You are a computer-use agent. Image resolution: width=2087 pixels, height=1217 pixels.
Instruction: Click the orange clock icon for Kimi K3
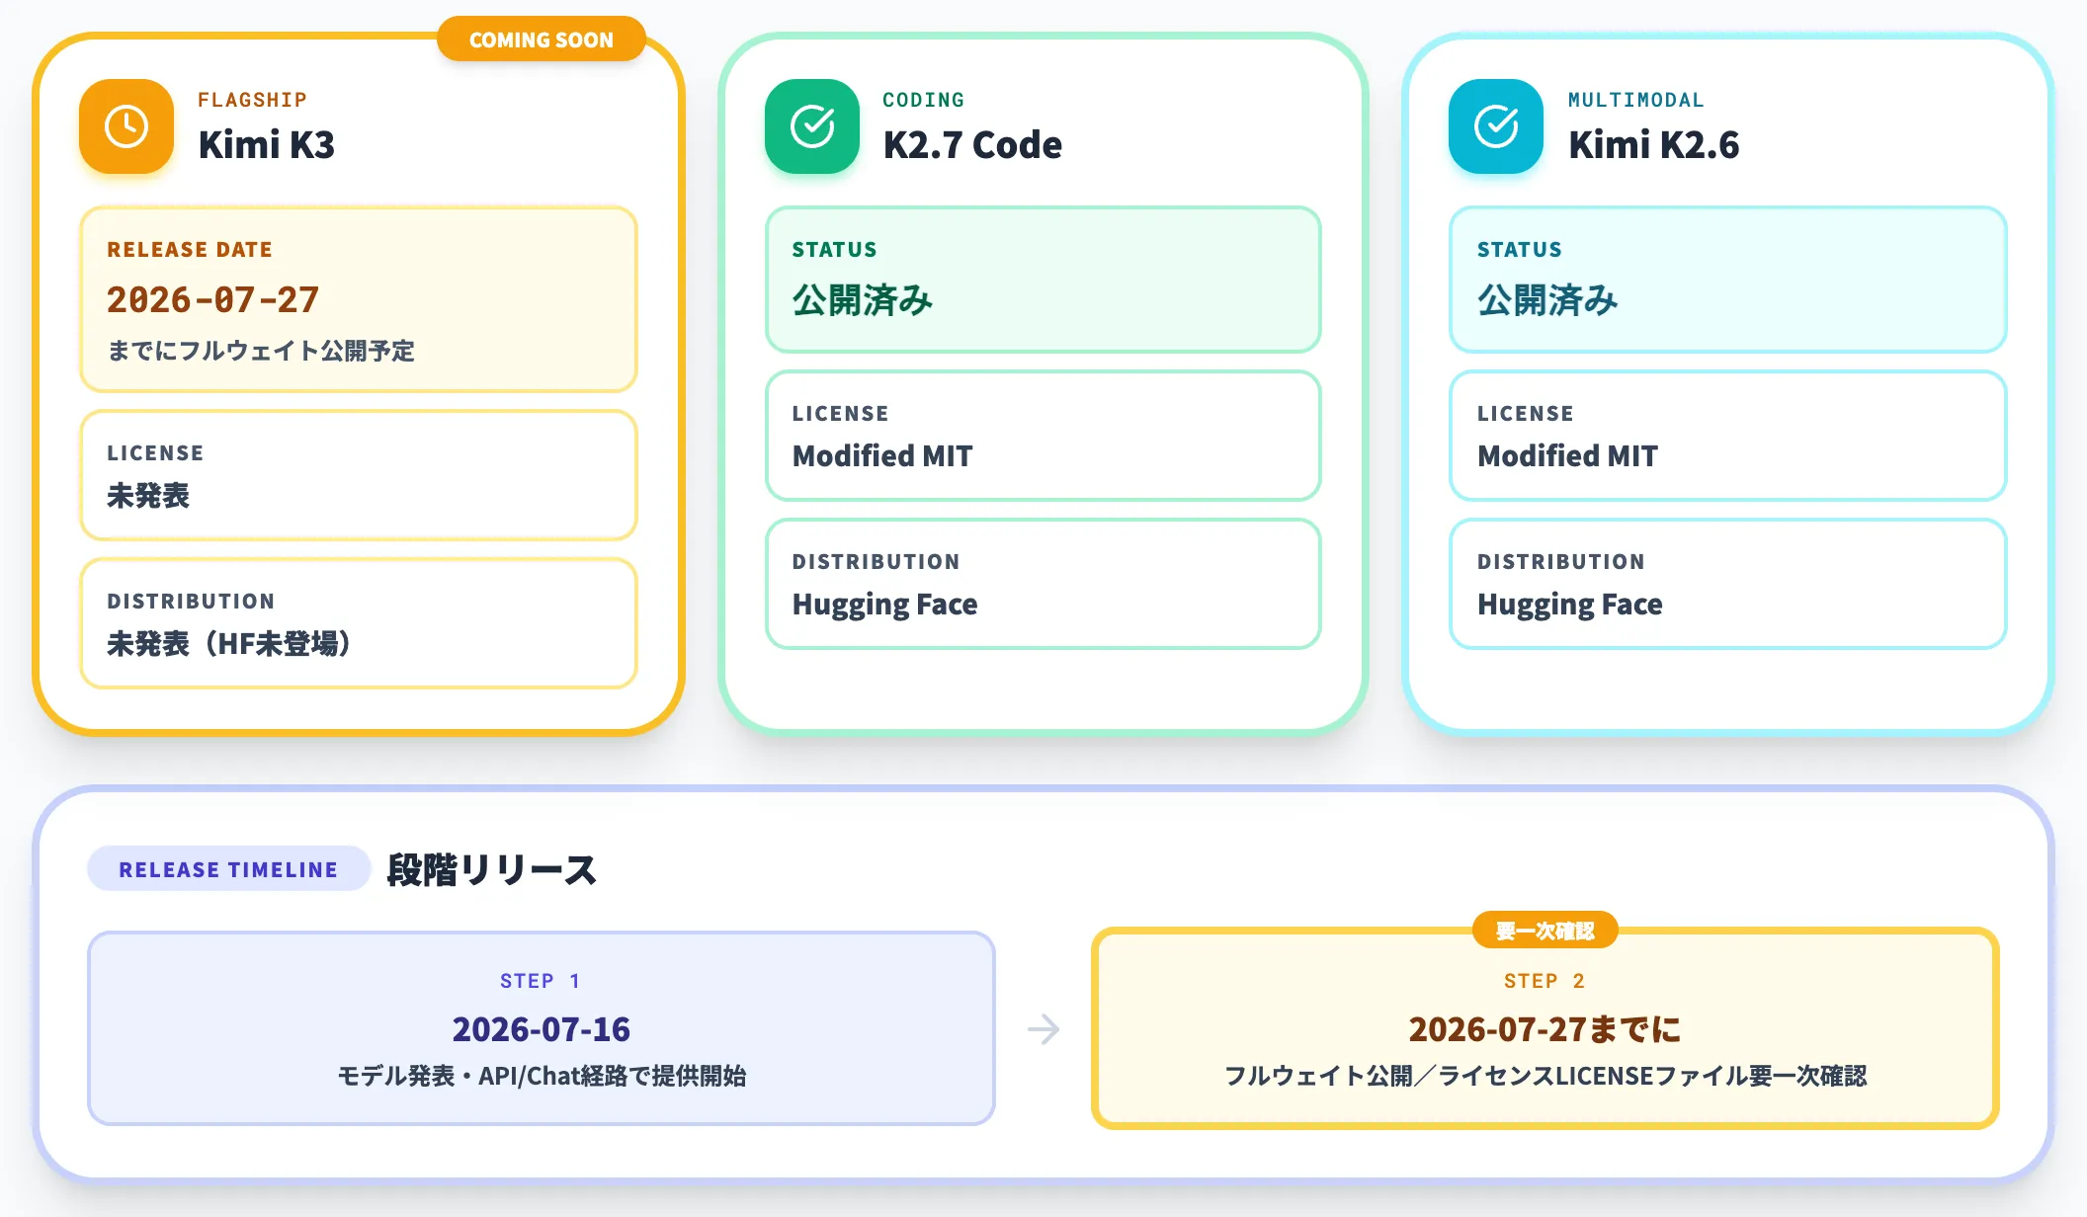pos(126,126)
